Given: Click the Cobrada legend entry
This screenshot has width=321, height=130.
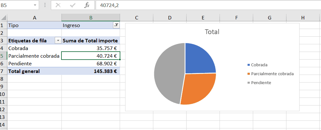Looking at the screenshot, I should pos(258,65).
